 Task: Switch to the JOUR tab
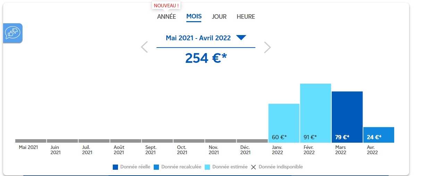tap(219, 17)
